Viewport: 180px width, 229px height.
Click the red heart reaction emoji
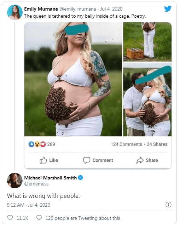(43, 144)
